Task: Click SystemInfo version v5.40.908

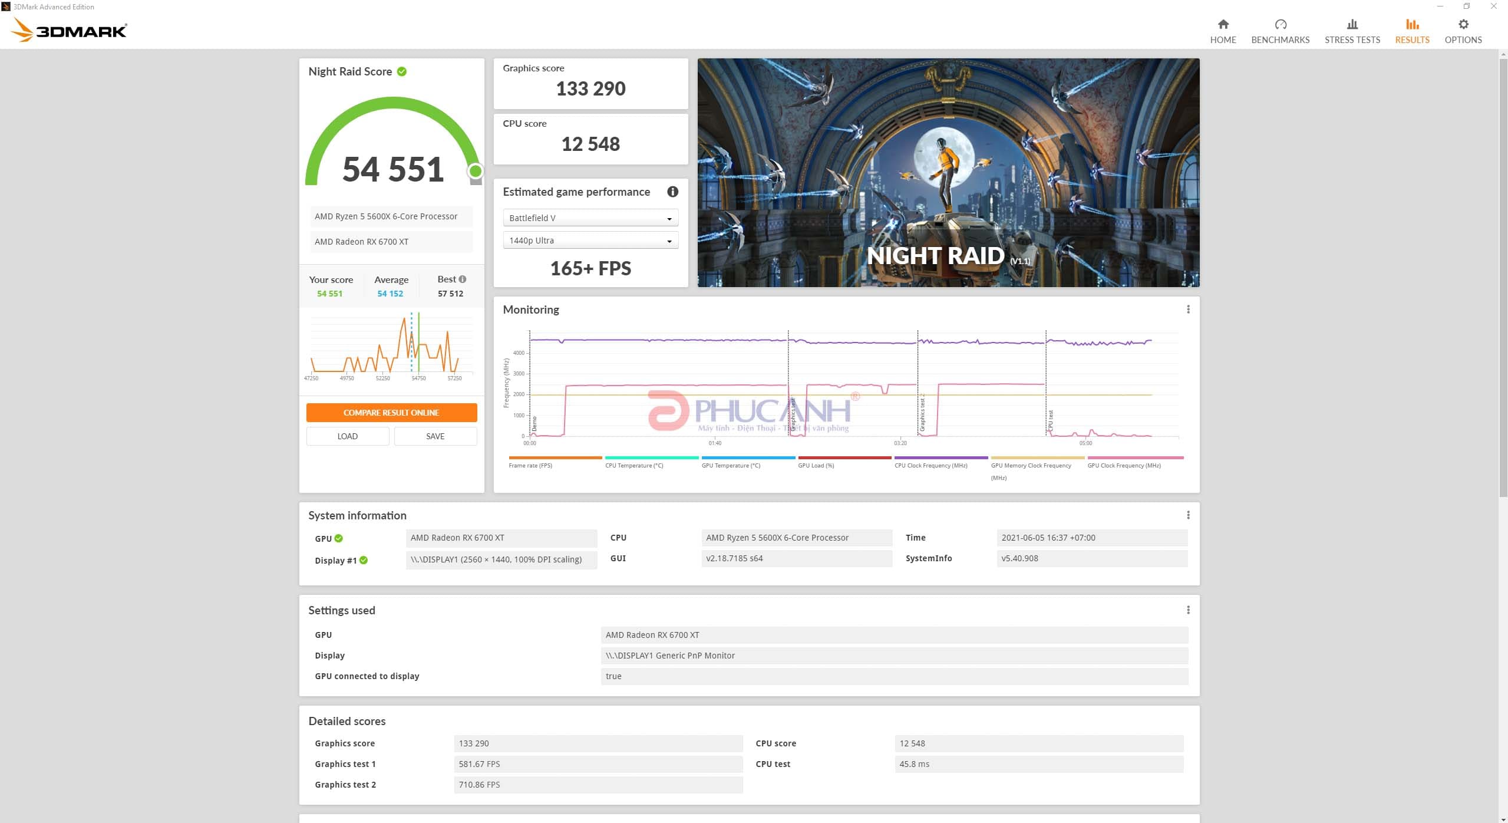Action: pyautogui.click(x=1092, y=558)
